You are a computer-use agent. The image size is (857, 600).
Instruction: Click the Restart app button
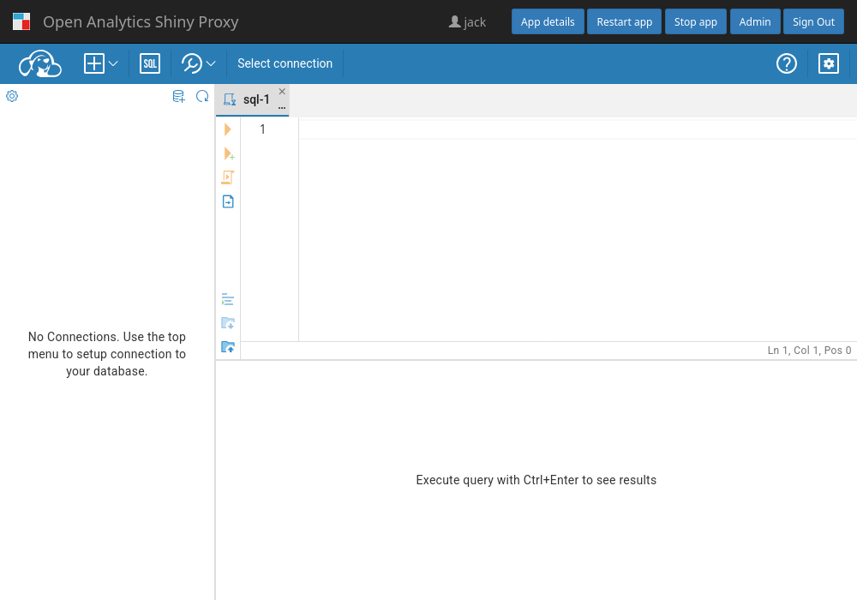coord(624,22)
